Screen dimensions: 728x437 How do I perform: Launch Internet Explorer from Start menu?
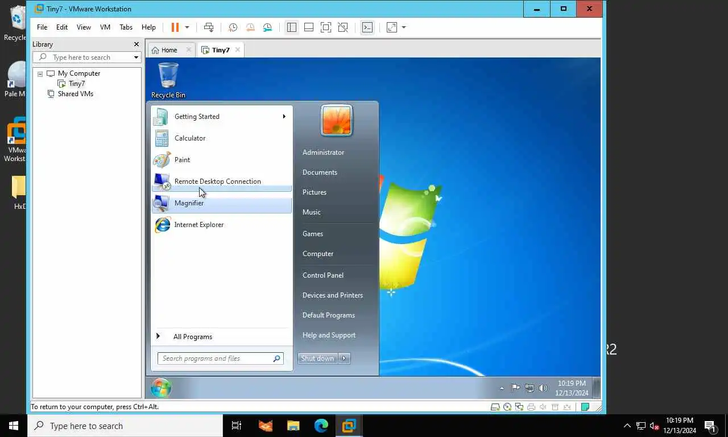click(x=222, y=225)
